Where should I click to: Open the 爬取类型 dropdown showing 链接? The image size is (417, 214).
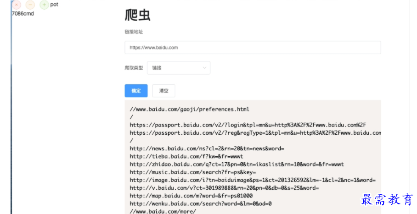(x=179, y=68)
